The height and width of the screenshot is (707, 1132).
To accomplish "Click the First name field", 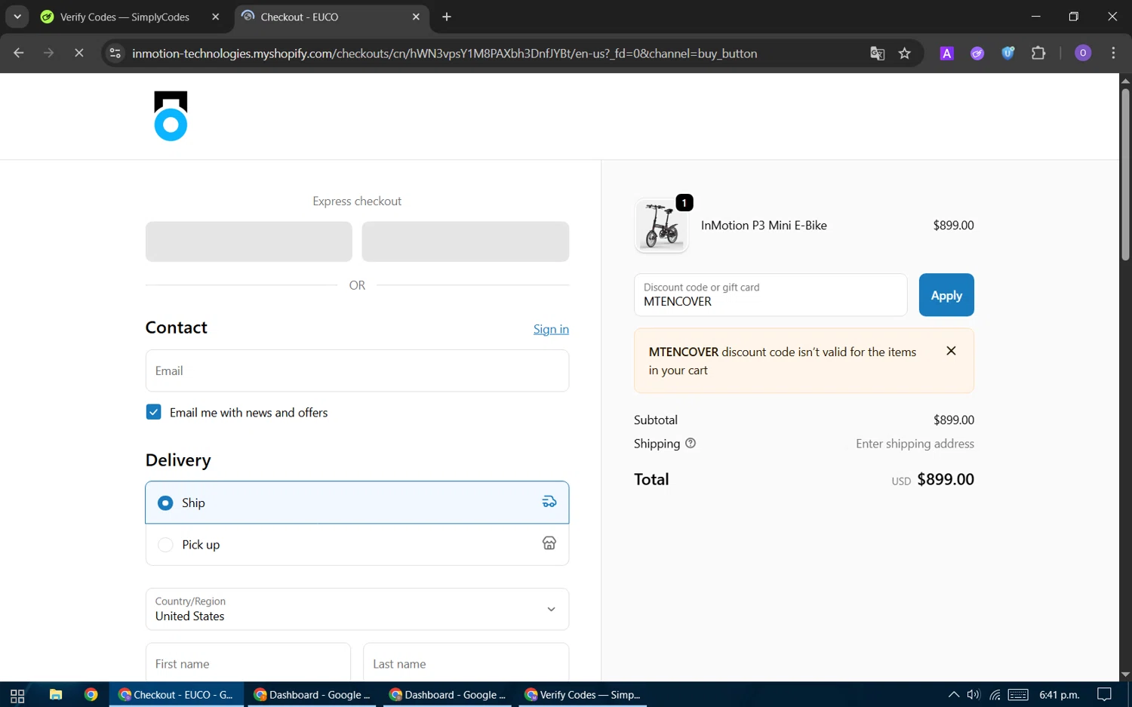I will pos(248,663).
